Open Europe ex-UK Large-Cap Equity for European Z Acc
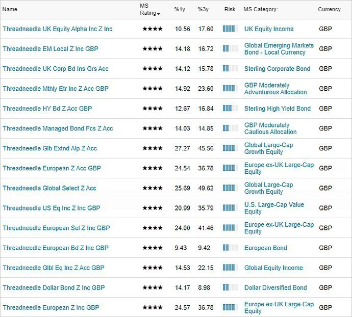The image size is (352, 317). point(279,168)
